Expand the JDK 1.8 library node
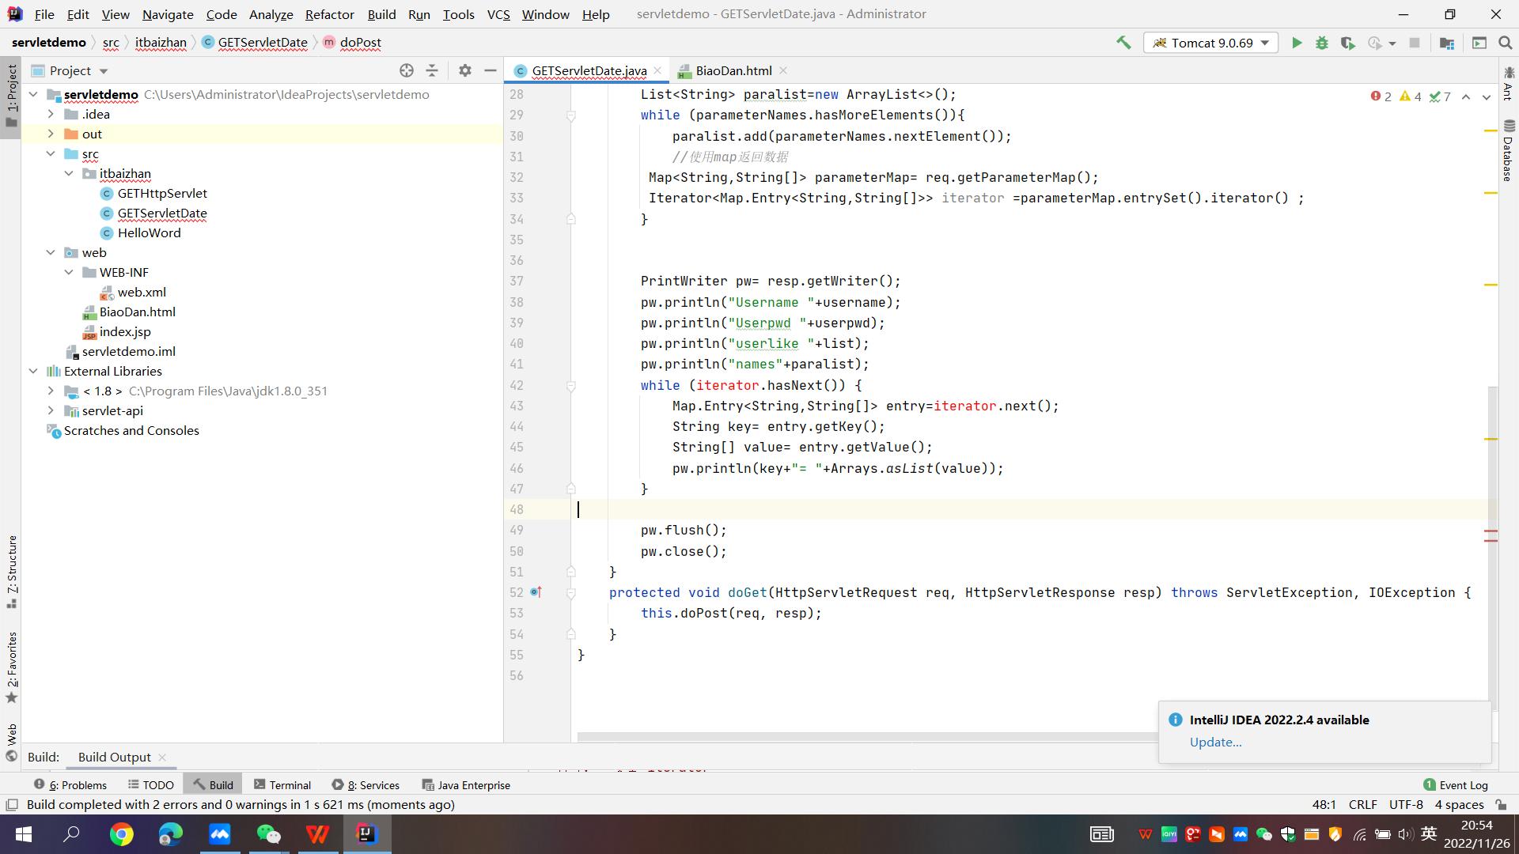Viewport: 1519px width, 854px height. tap(51, 391)
